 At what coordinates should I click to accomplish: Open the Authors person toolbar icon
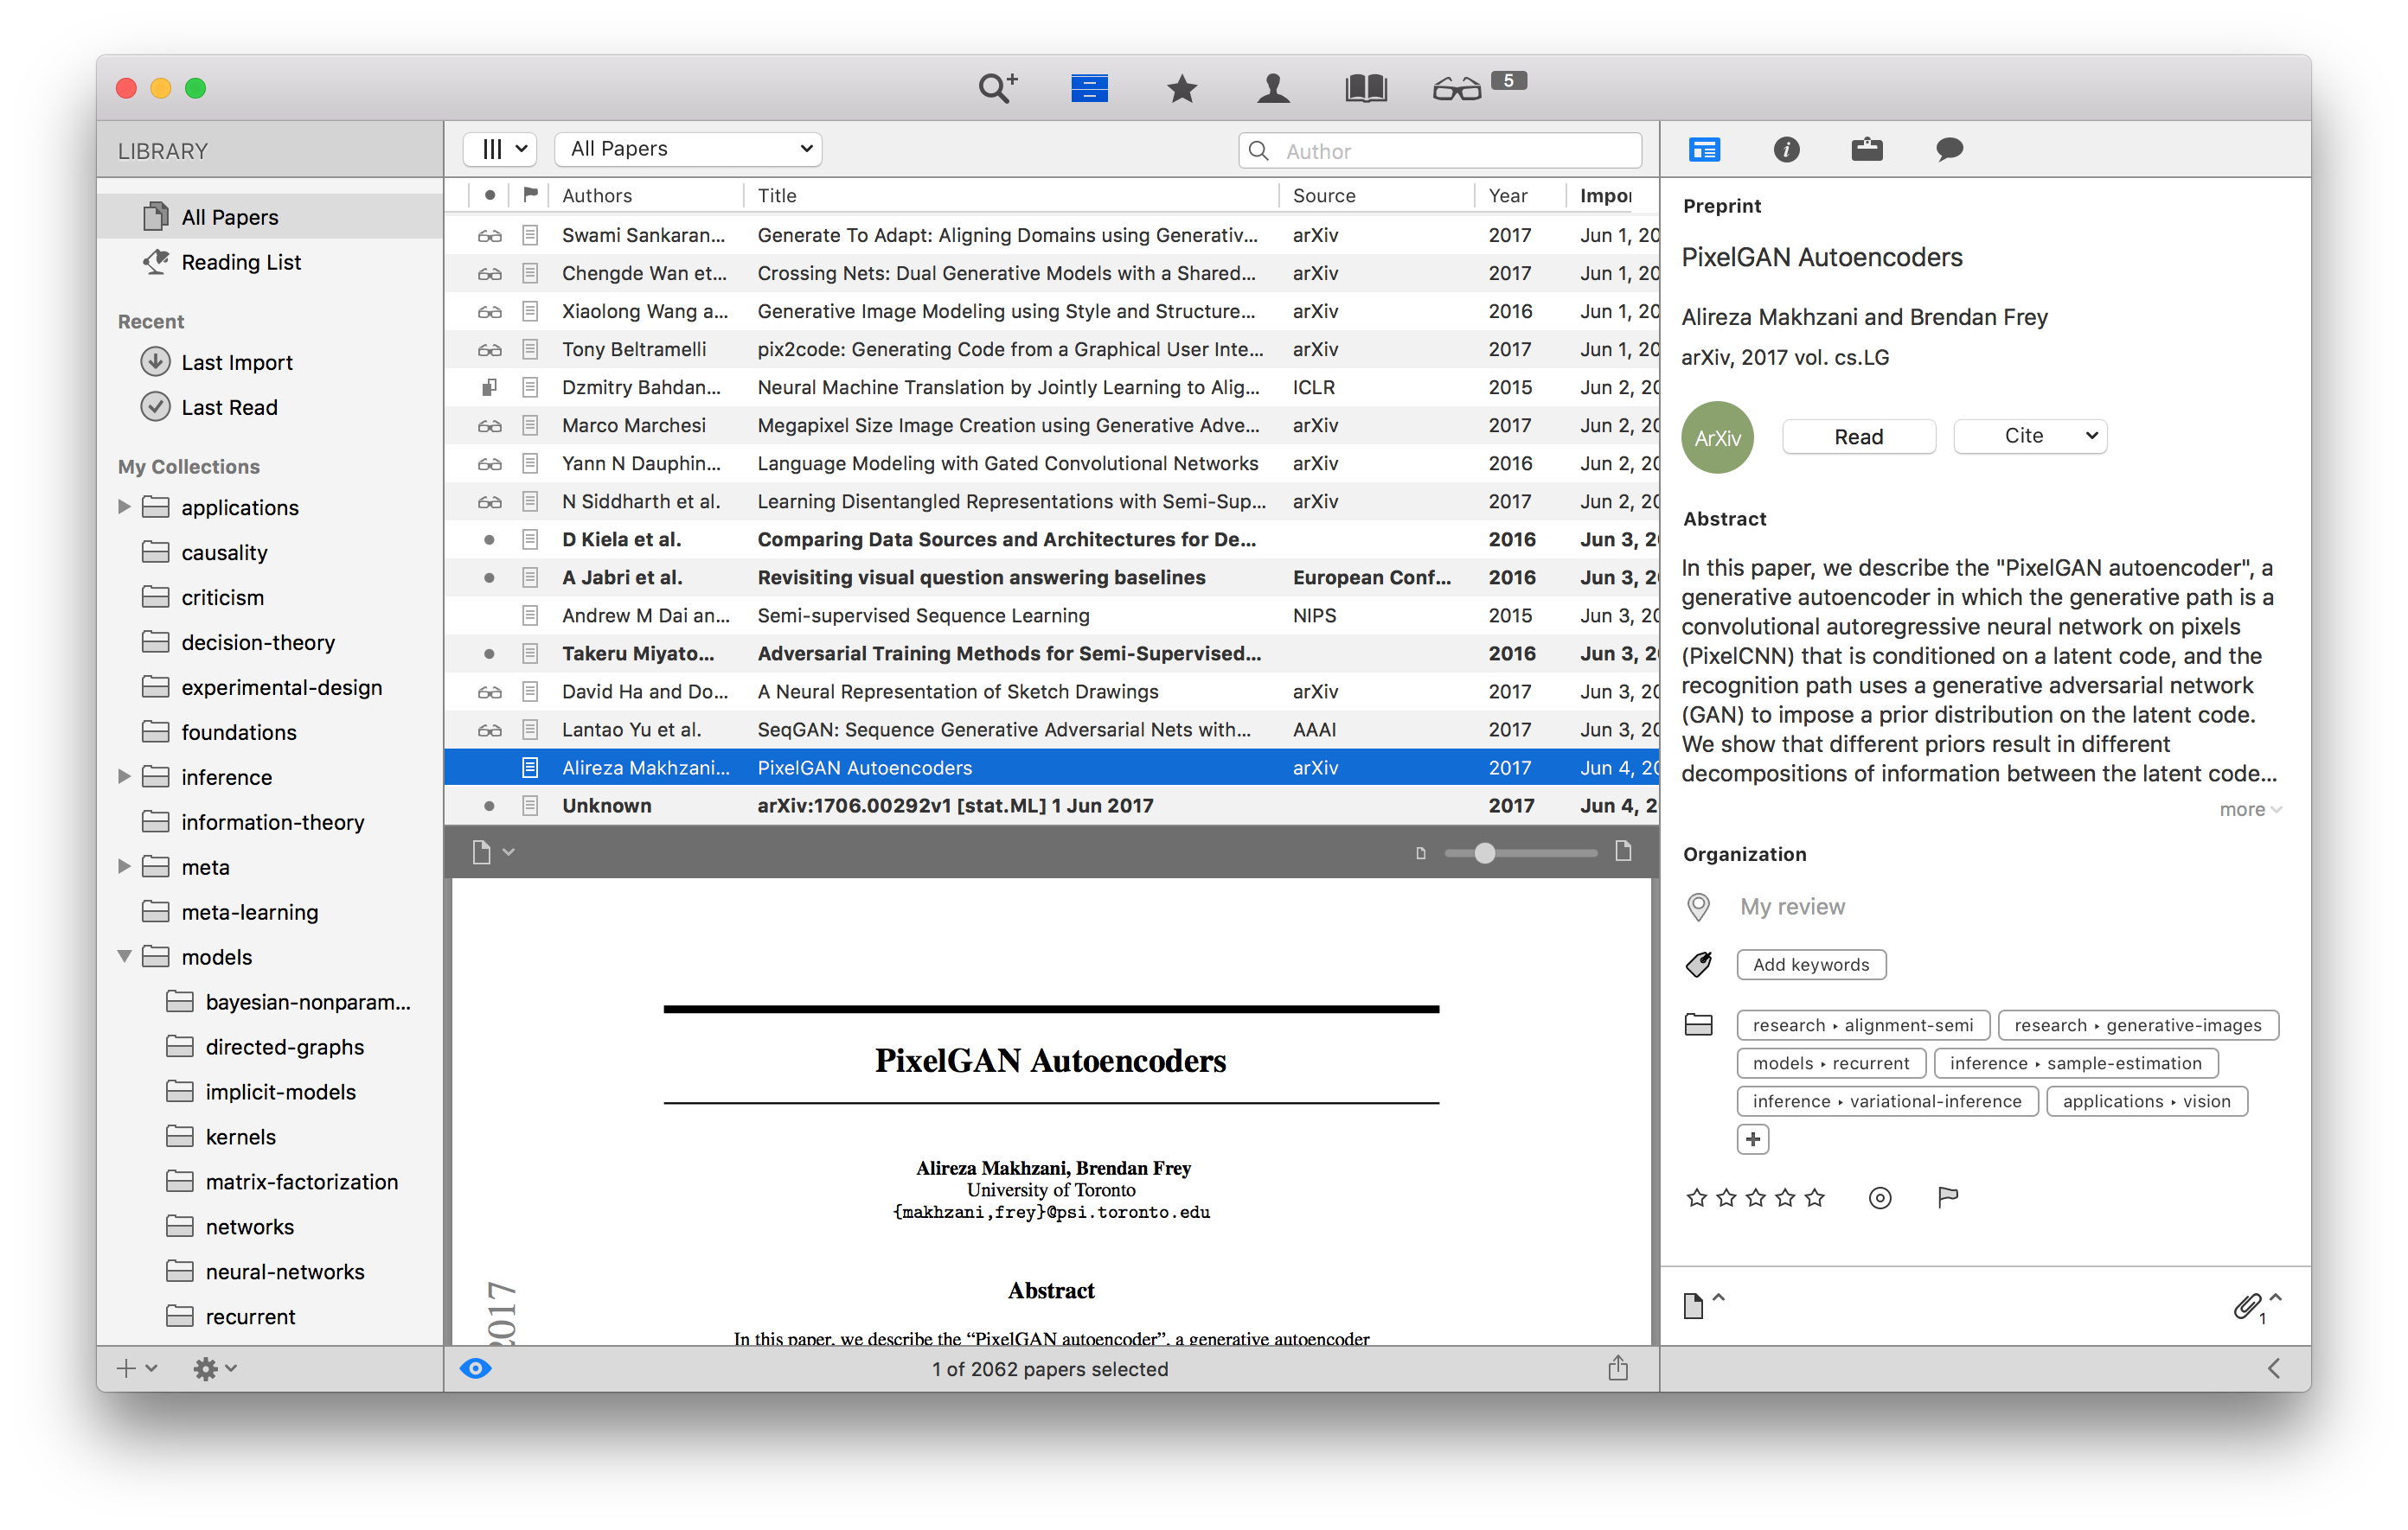pyautogui.click(x=1273, y=88)
